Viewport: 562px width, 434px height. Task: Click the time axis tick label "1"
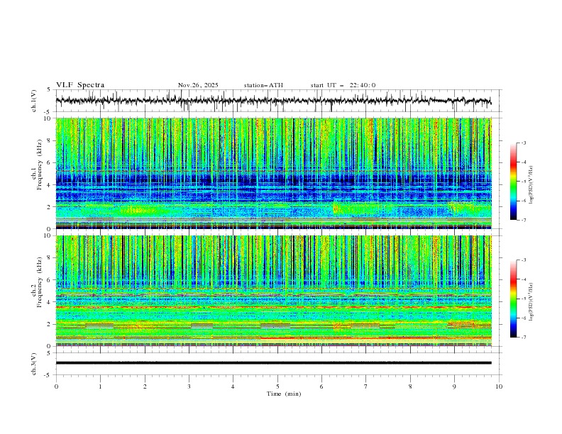(x=100, y=386)
